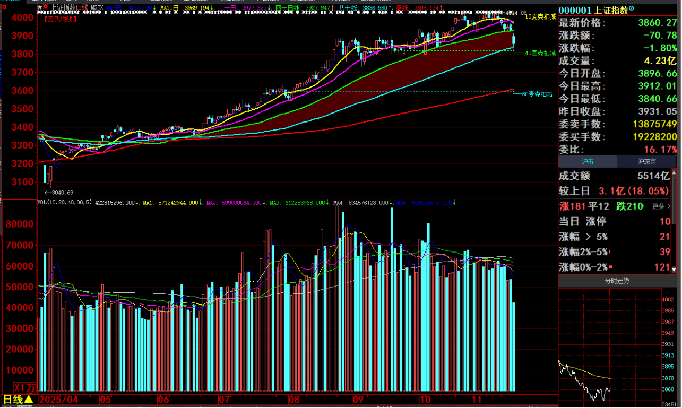Open the VOL(10,20,40,80,5) indicator parameters
Screen dimensions: 682x408
click(64, 203)
